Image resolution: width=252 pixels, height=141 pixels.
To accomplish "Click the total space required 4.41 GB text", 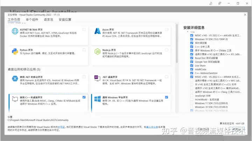I will [x=232, y=124].
